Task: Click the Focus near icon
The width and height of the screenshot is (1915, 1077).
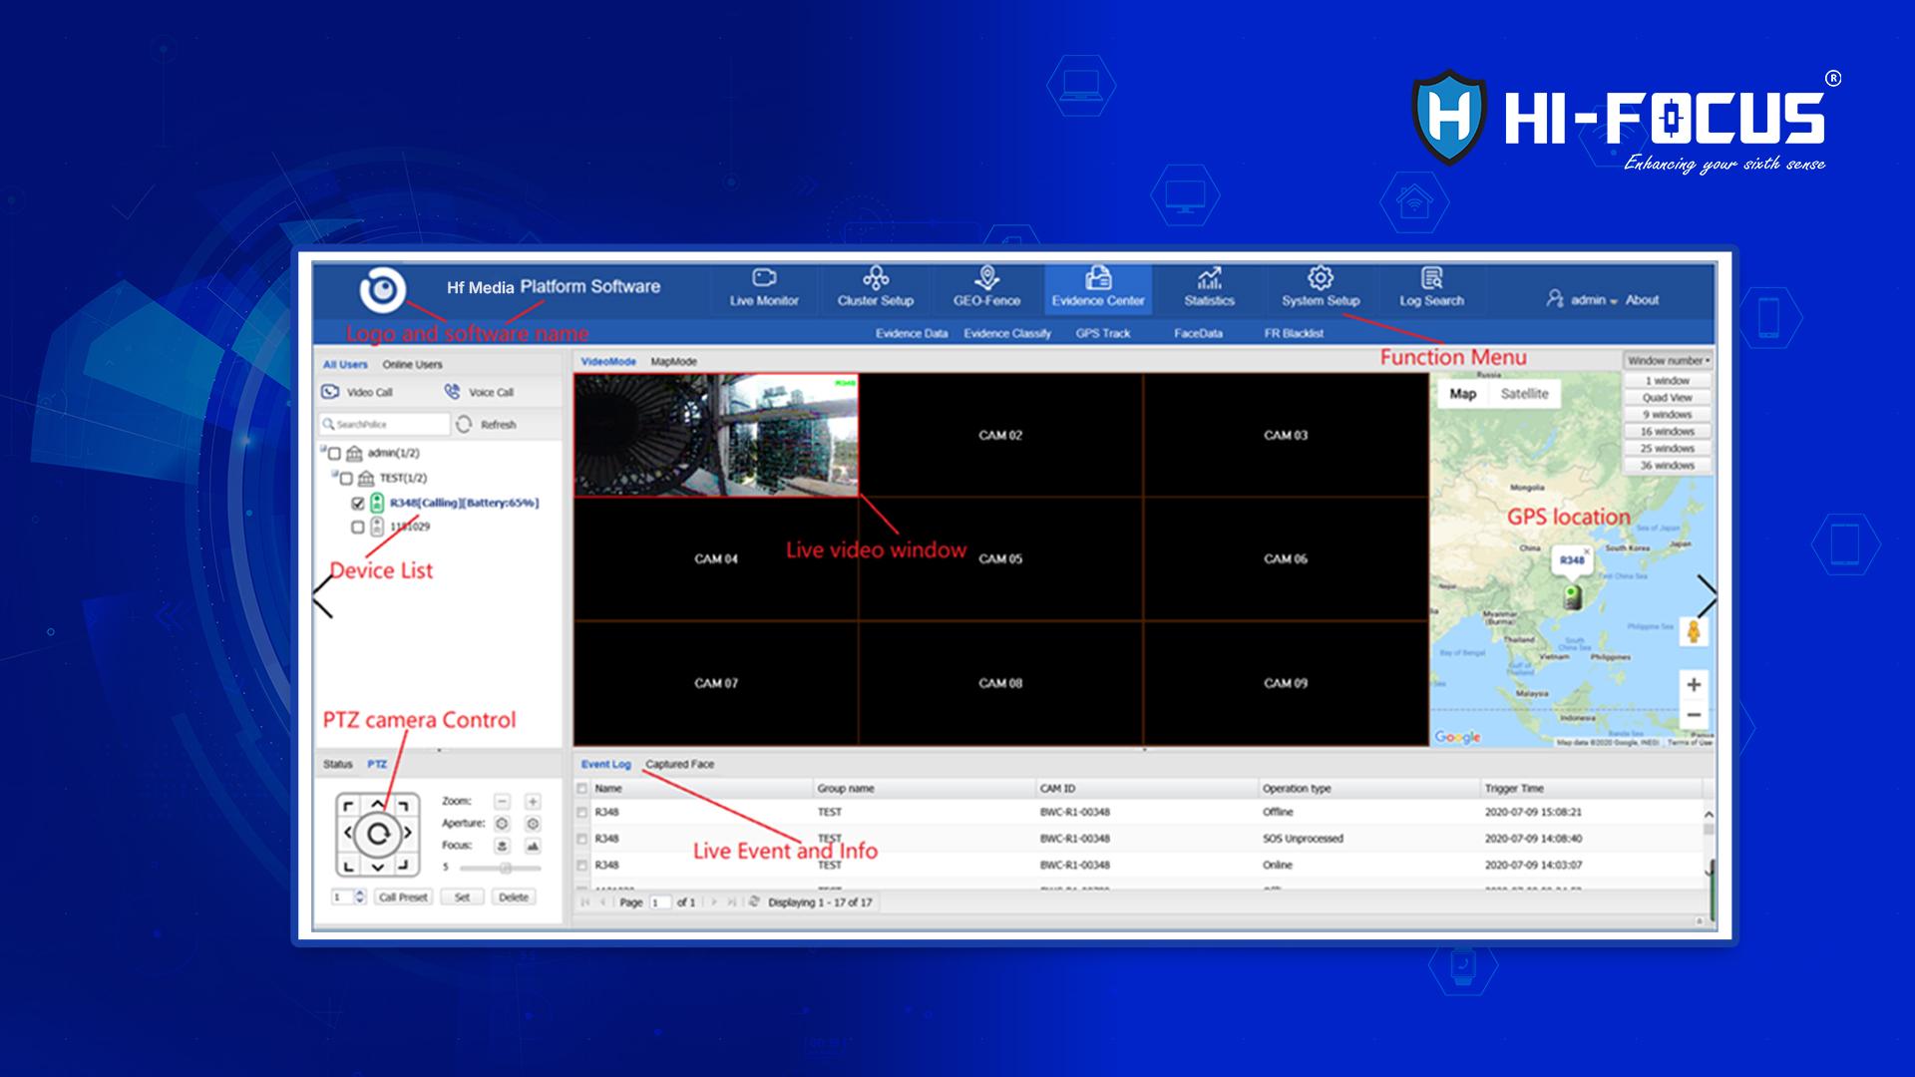Action: (x=502, y=846)
